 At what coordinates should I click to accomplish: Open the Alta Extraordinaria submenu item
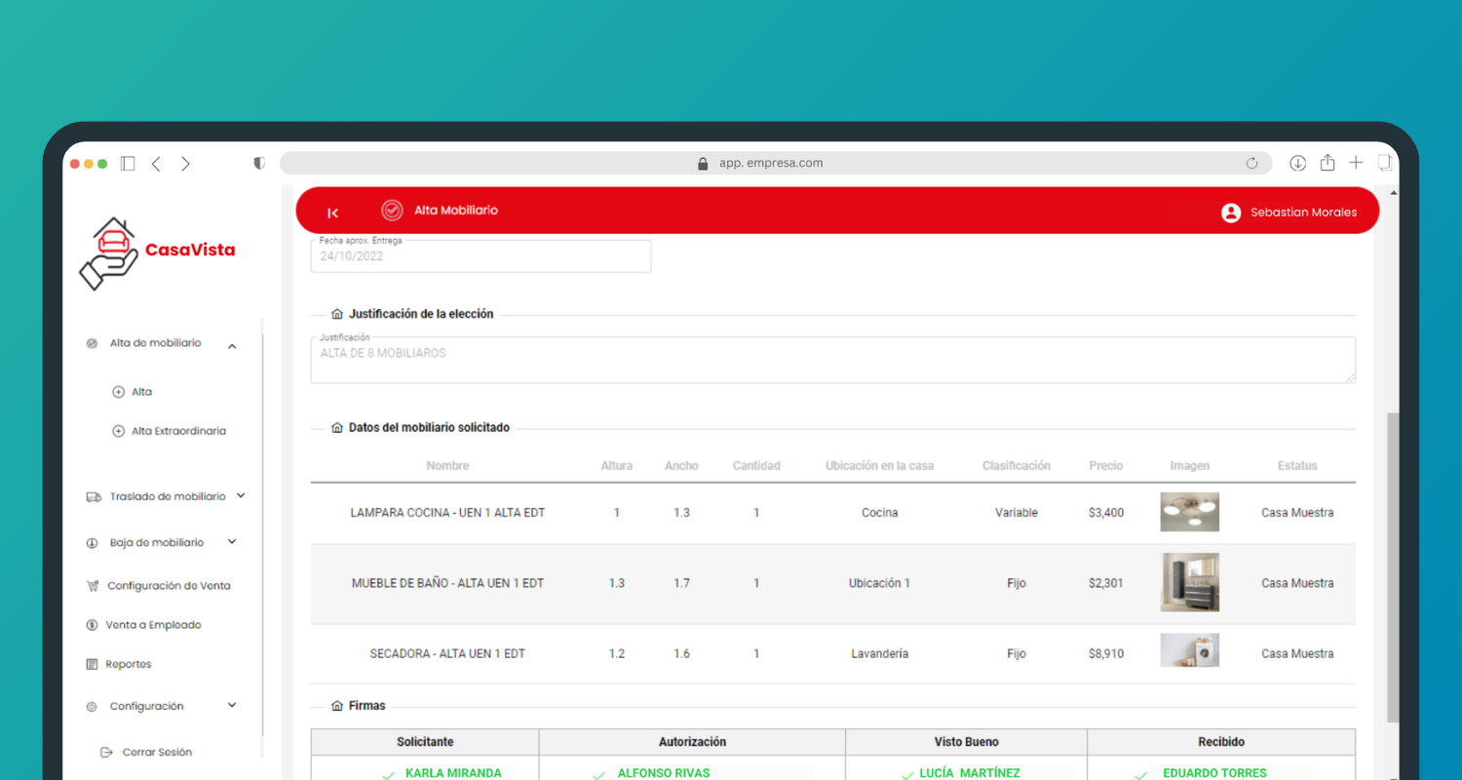coord(177,431)
